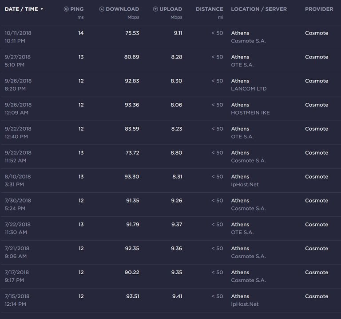
Task: Click Cosmote provider in 9/26/2018 8:20 PM row
Action: point(317,81)
